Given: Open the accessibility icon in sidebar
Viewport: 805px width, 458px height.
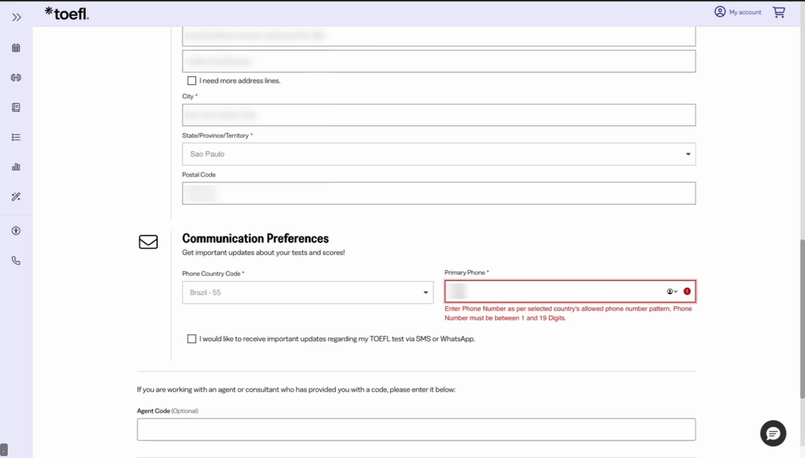Looking at the screenshot, I should [16, 231].
